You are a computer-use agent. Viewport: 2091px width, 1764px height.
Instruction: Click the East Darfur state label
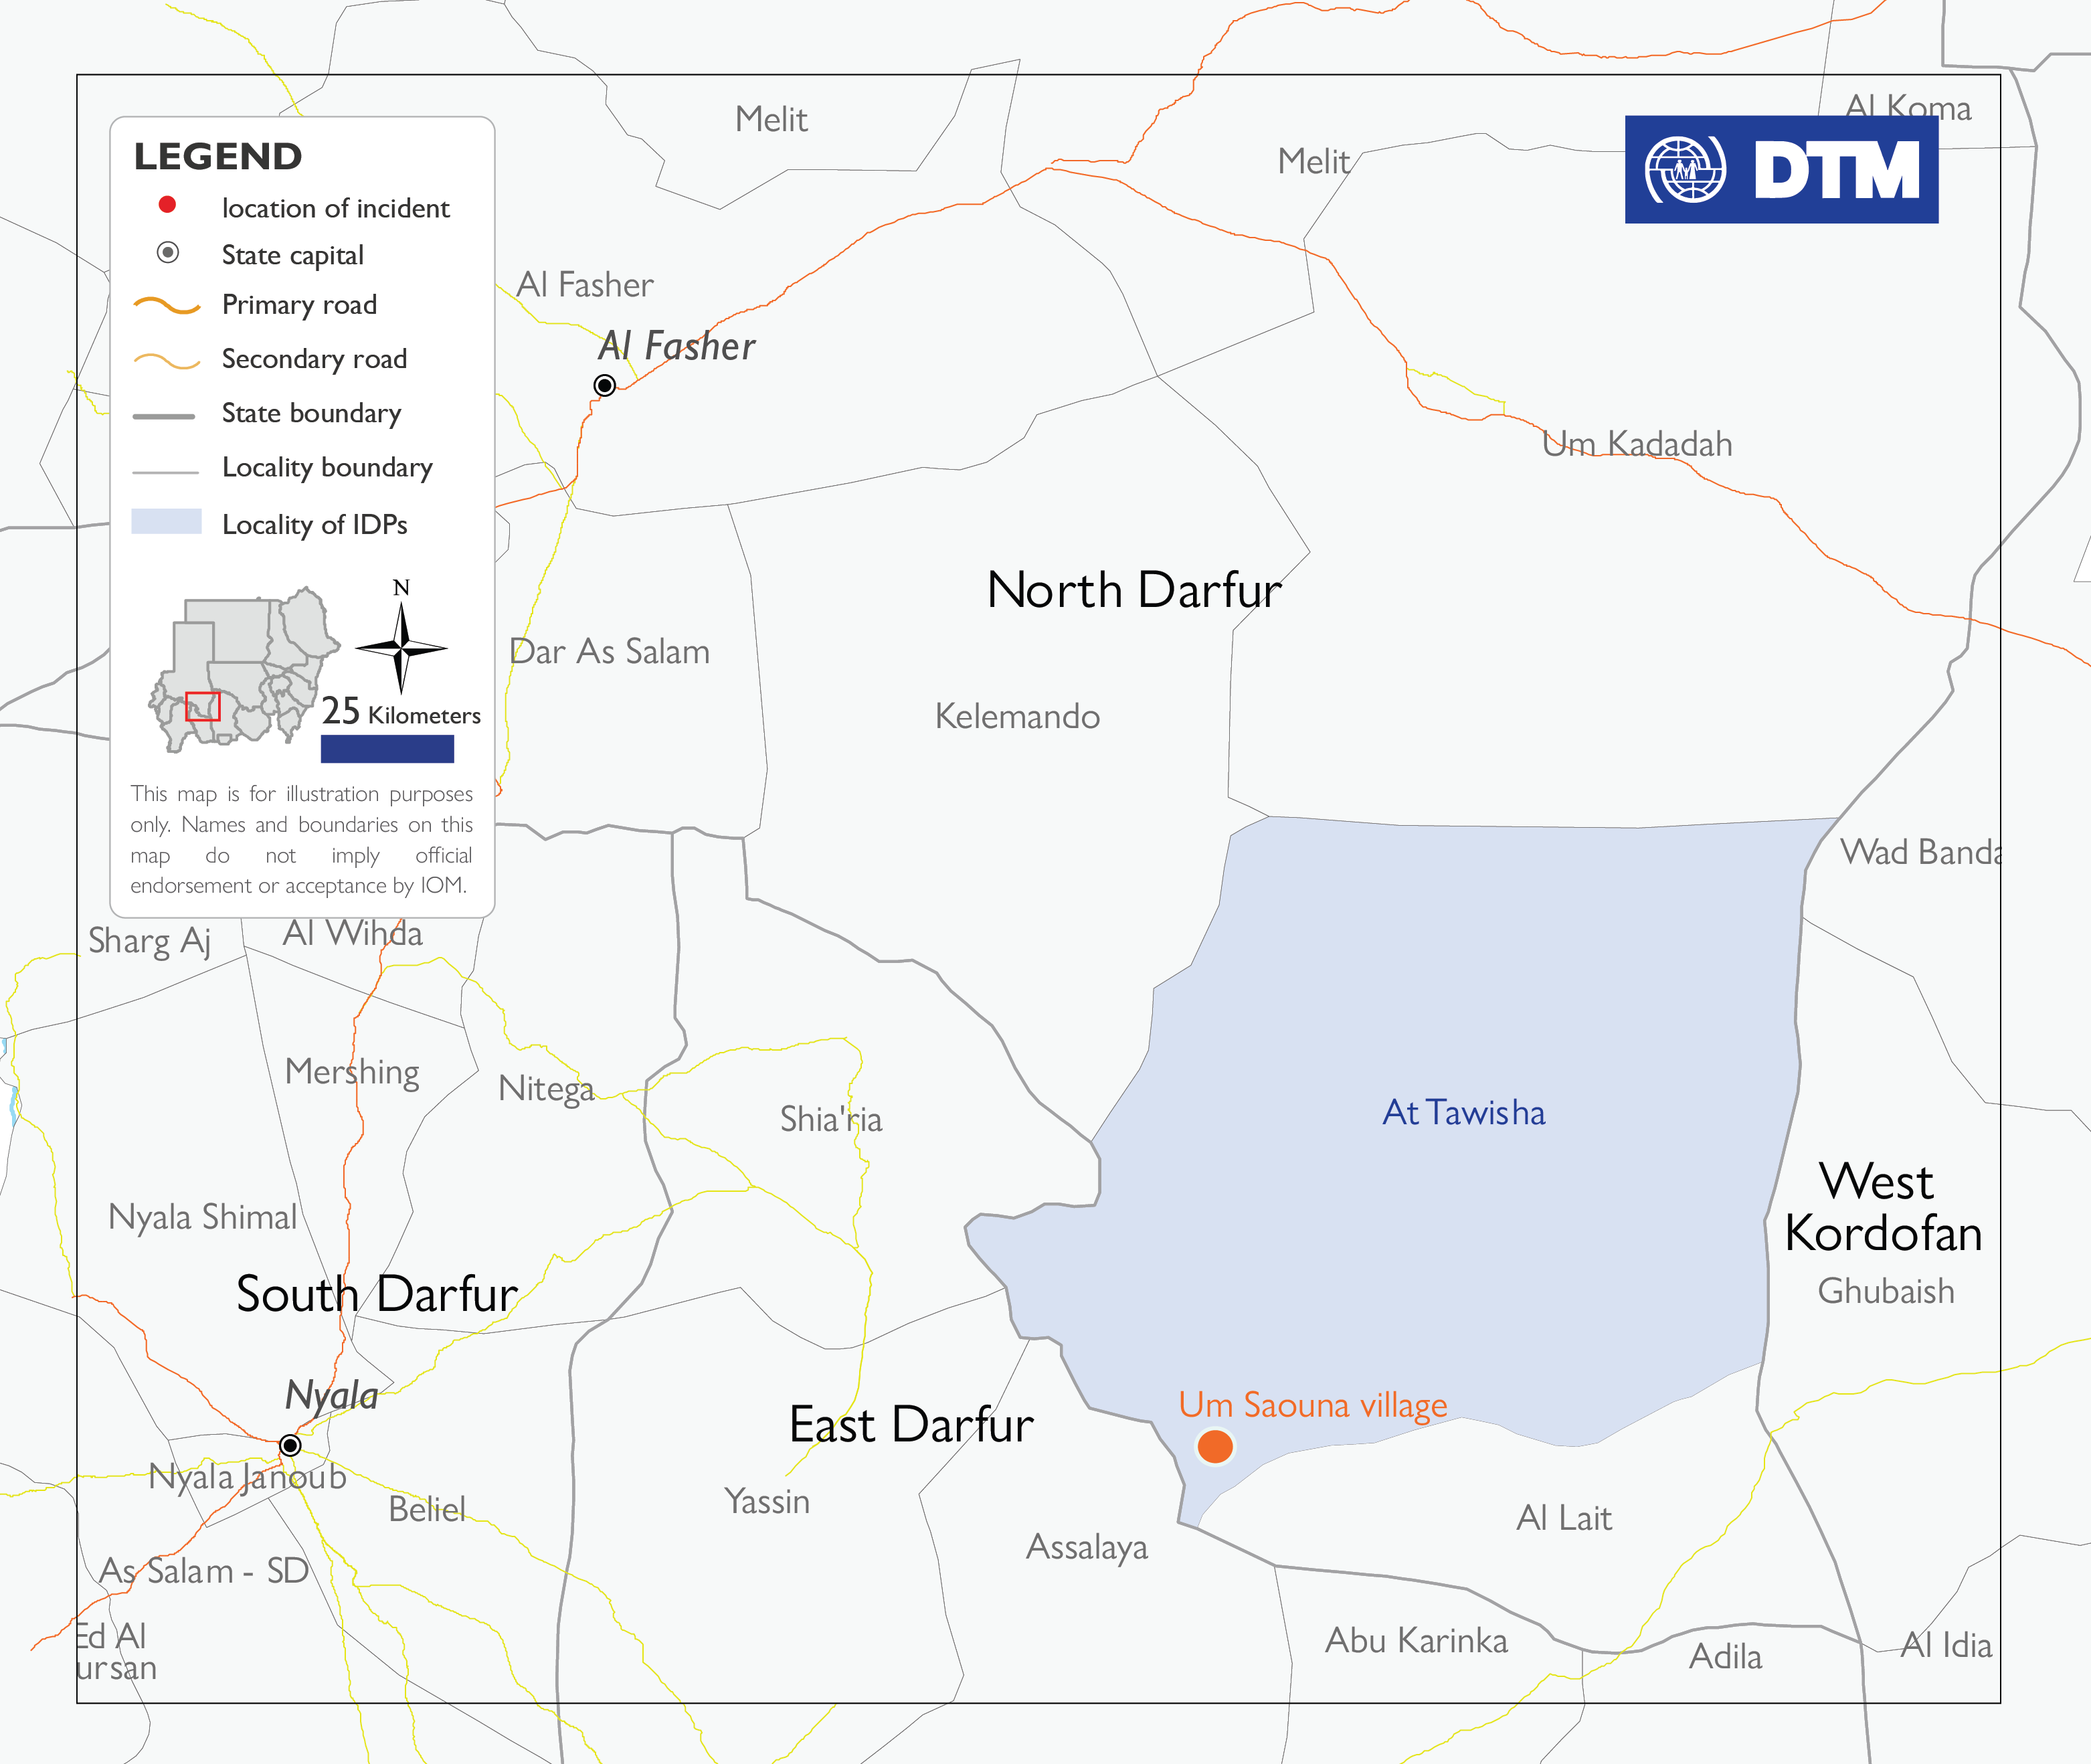point(910,1424)
